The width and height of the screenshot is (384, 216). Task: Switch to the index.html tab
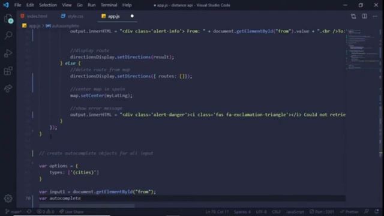click(34, 16)
